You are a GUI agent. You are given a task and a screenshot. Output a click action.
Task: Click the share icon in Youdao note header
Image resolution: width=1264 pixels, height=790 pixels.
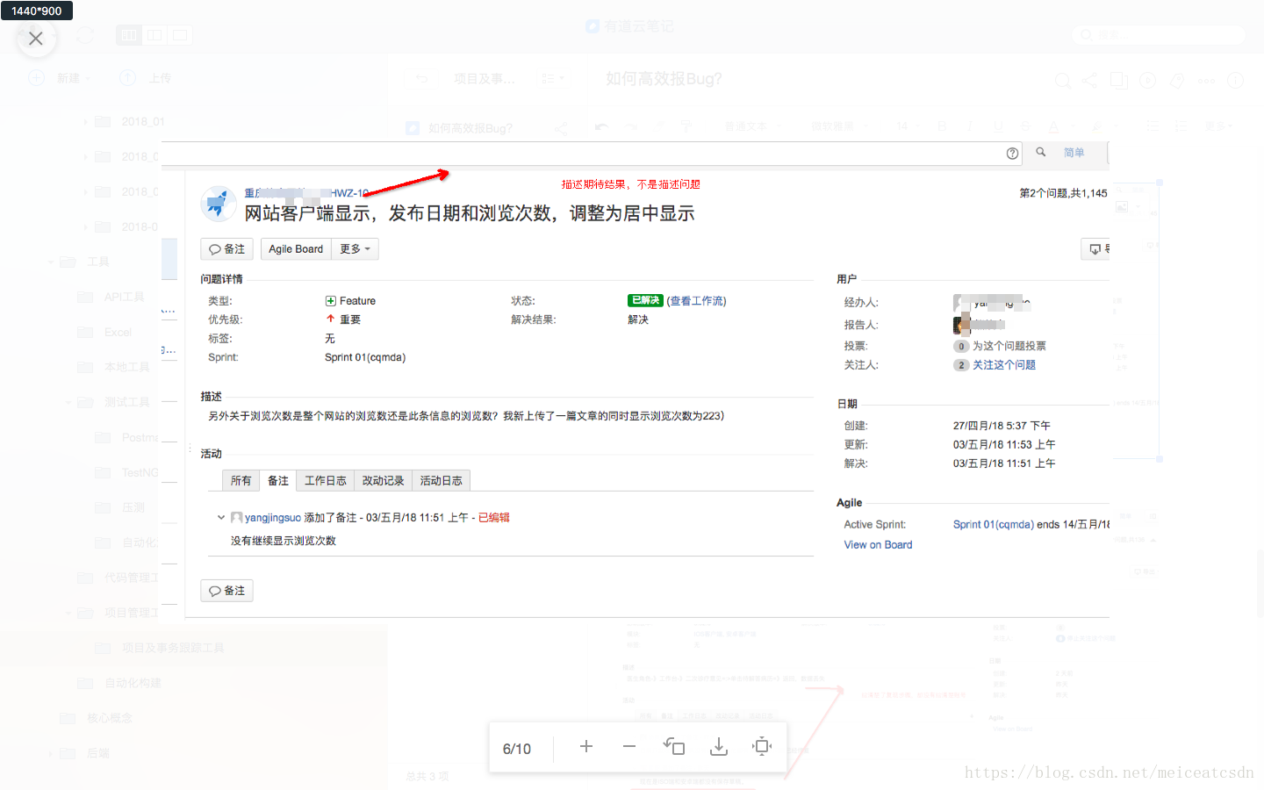tap(1089, 80)
